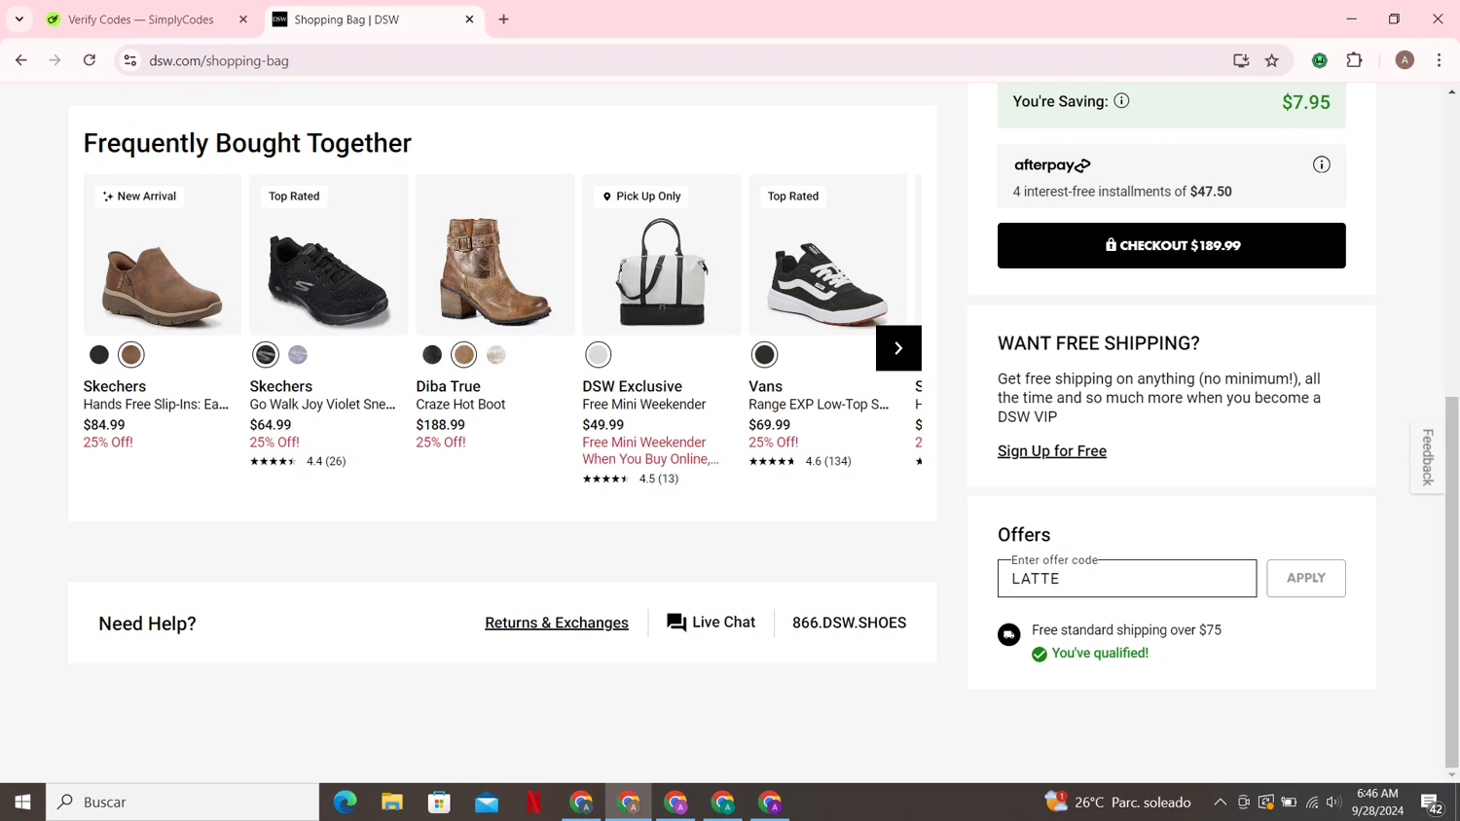Select black swatch for Go Walk Joy sneaker
The image size is (1460, 821).
(266, 355)
